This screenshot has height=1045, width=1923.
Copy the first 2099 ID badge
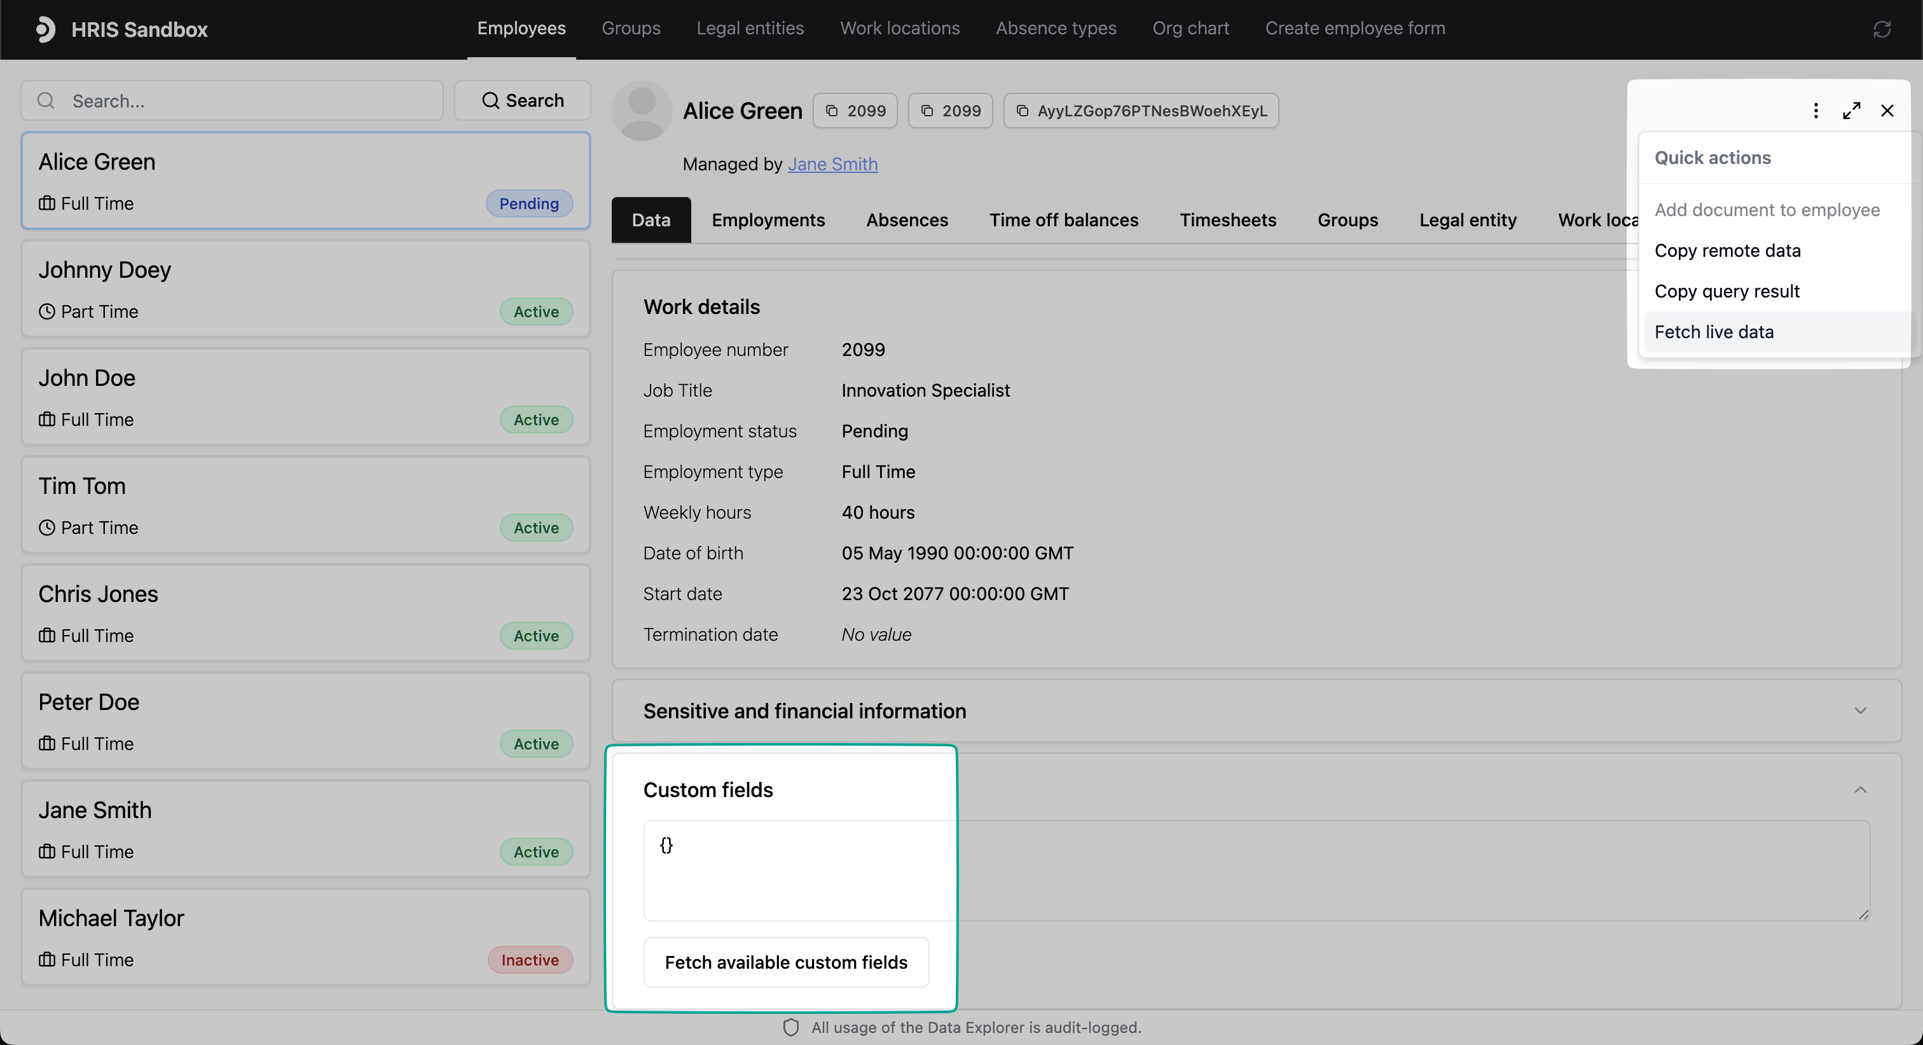[x=855, y=111]
